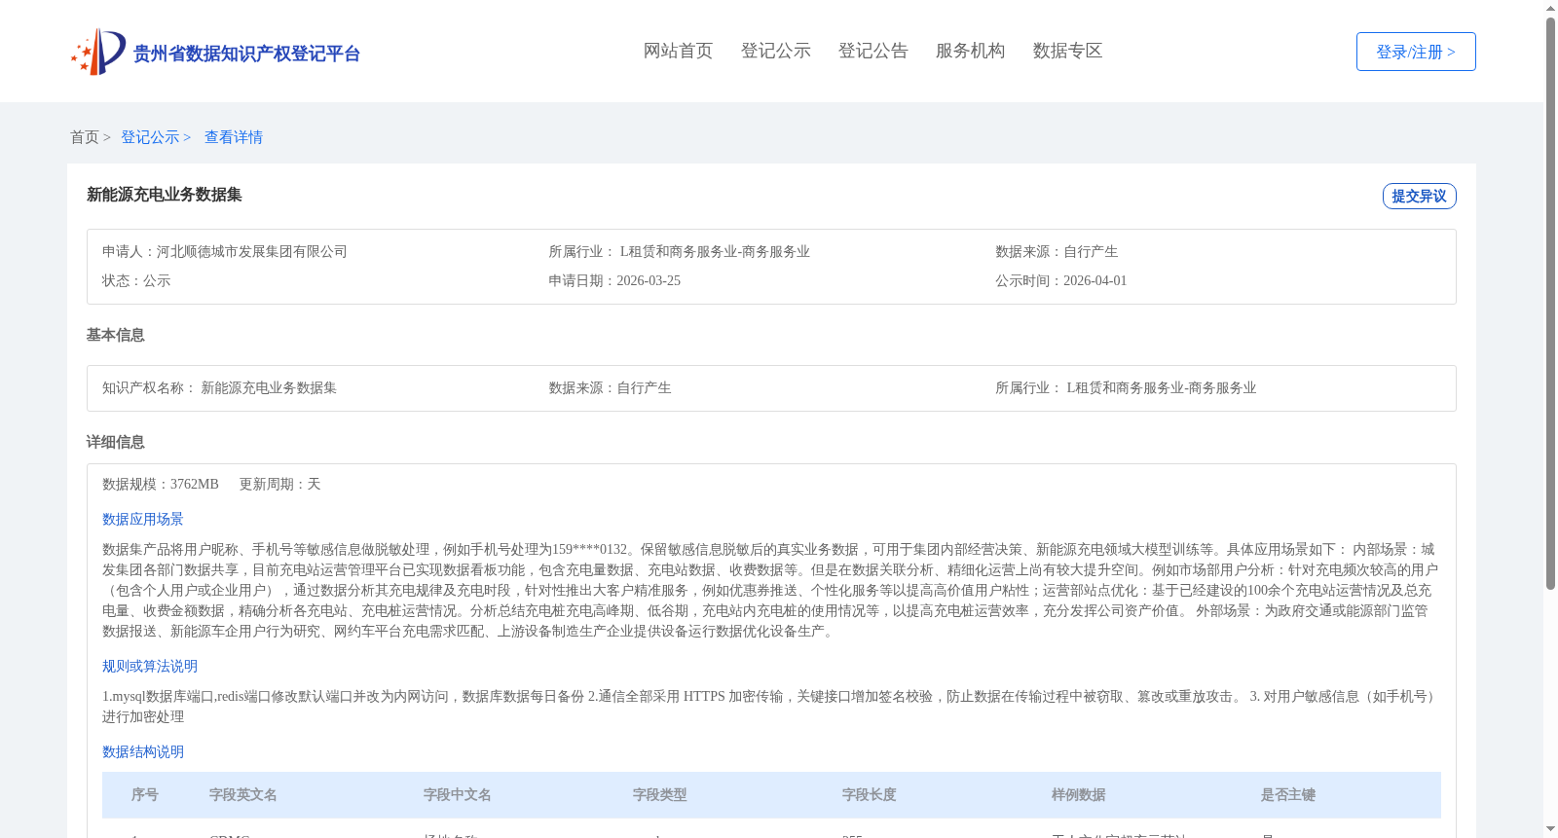The width and height of the screenshot is (1558, 838).
Task: Open 登记公告 navigation item
Action: point(872,51)
